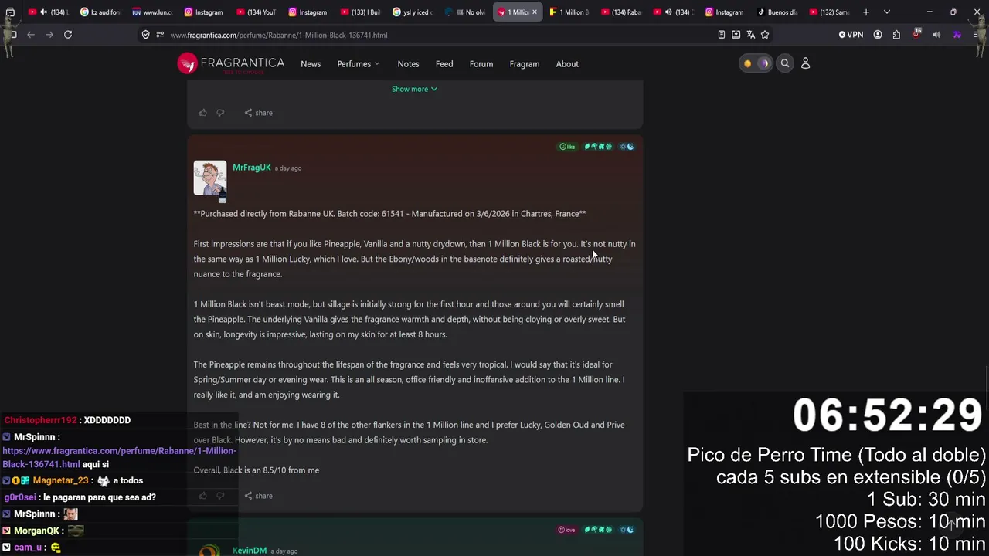The width and height of the screenshot is (989, 556).
Task: Click day/night badge on KevinDM's review
Action: pyautogui.click(x=627, y=530)
